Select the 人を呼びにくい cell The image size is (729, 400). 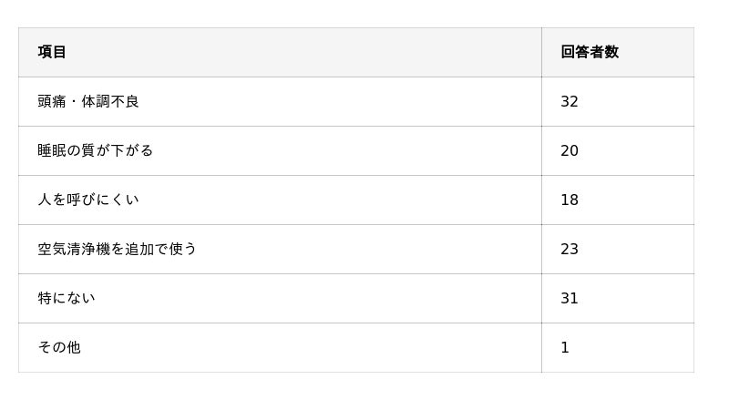pyautogui.click(x=88, y=200)
